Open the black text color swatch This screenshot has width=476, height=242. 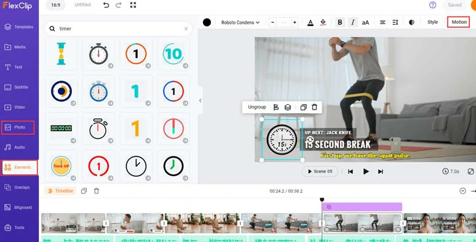(207, 22)
